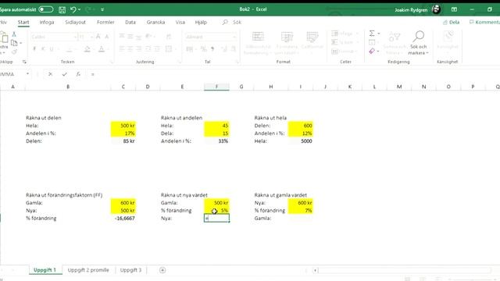Open the name box function dropdown
The width and height of the screenshot is (500, 281).
[28, 74]
